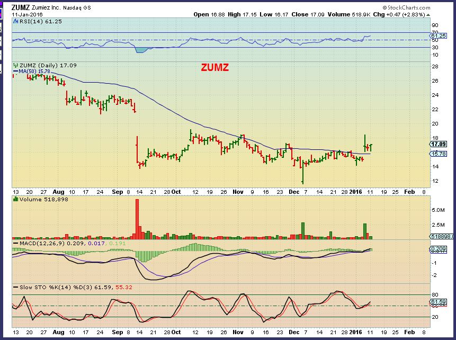
Task: Click the 11-Jan-2016 chart date
Action: tap(27, 14)
